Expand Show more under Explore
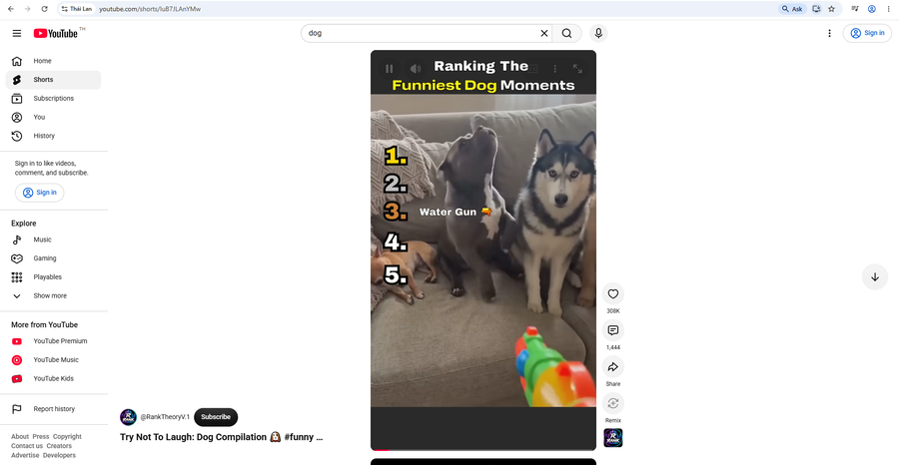 pos(53,296)
